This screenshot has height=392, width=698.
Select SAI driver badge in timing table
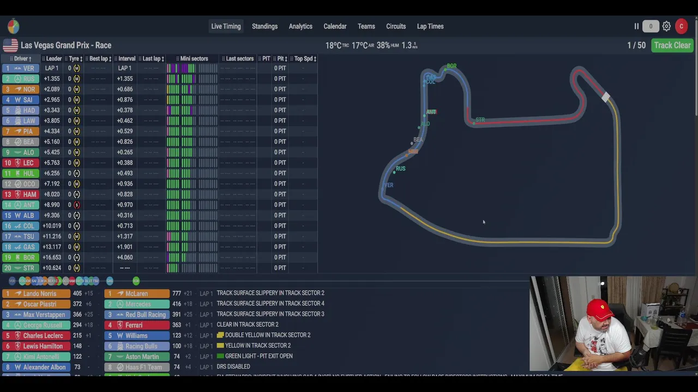(x=20, y=100)
